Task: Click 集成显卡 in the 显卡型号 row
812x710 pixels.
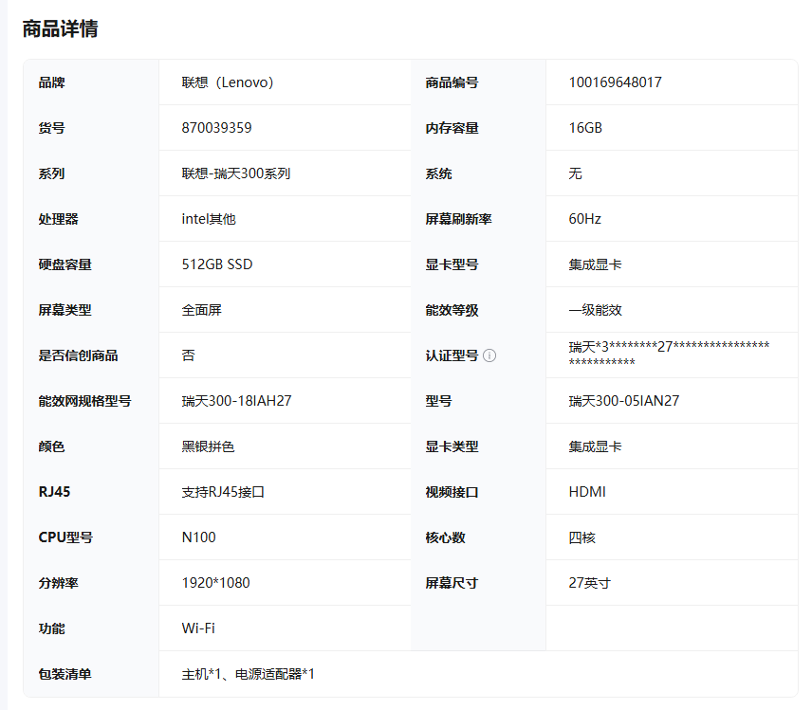Action: pos(595,265)
